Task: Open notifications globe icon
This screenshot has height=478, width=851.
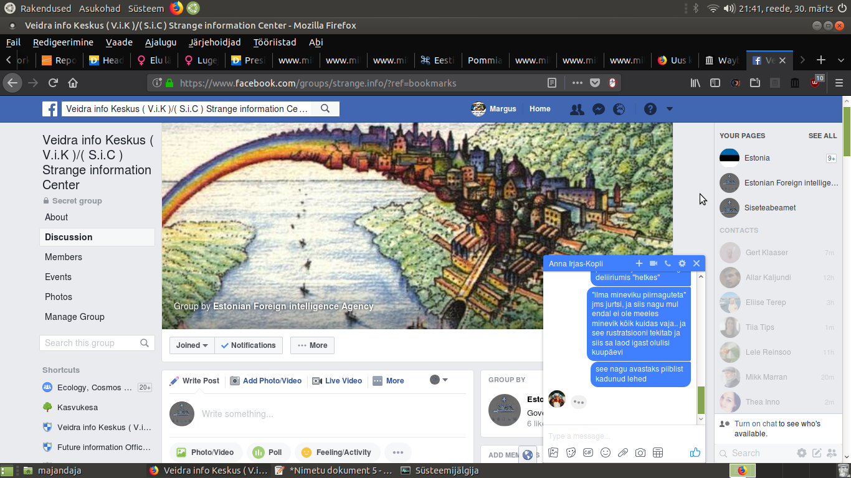Action: pyautogui.click(x=619, y=109)
